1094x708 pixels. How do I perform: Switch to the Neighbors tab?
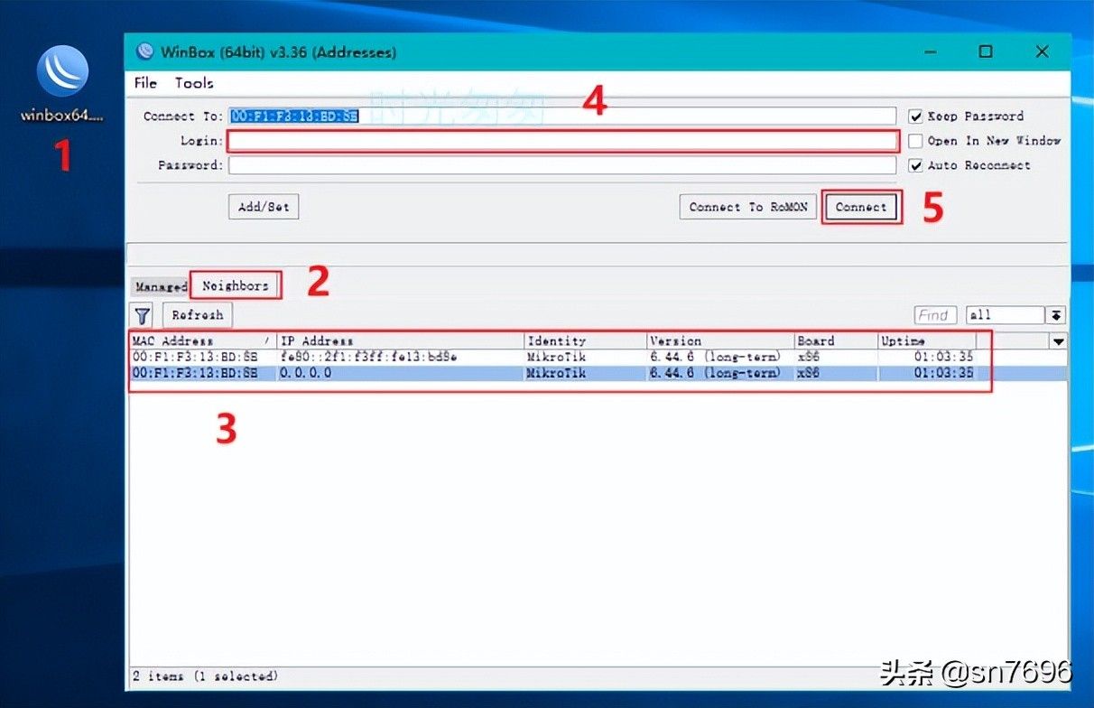coord(235,285)
